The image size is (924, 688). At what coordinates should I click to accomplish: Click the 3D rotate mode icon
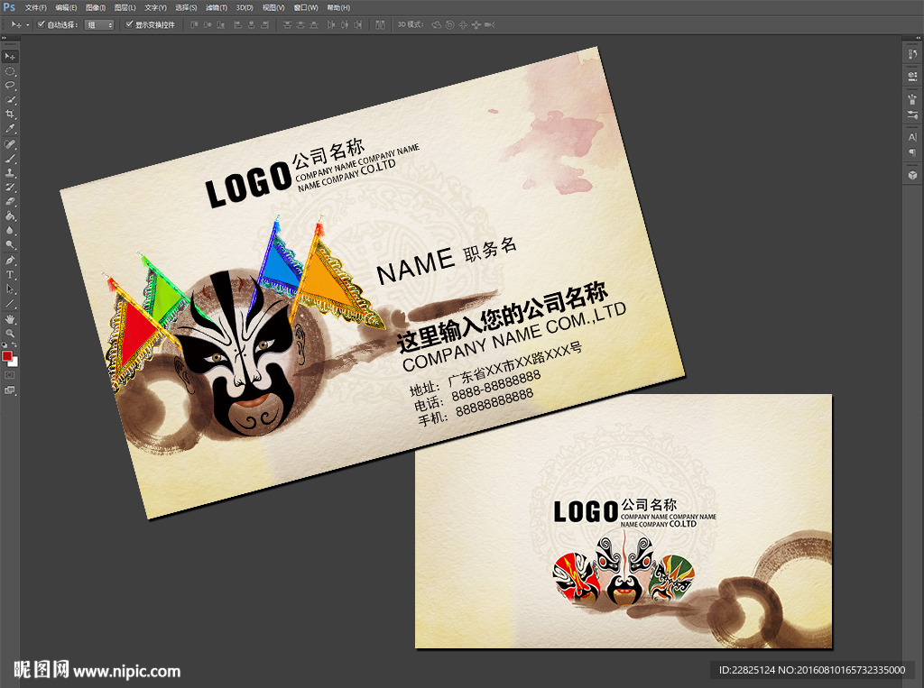click(x=437, y=24)
